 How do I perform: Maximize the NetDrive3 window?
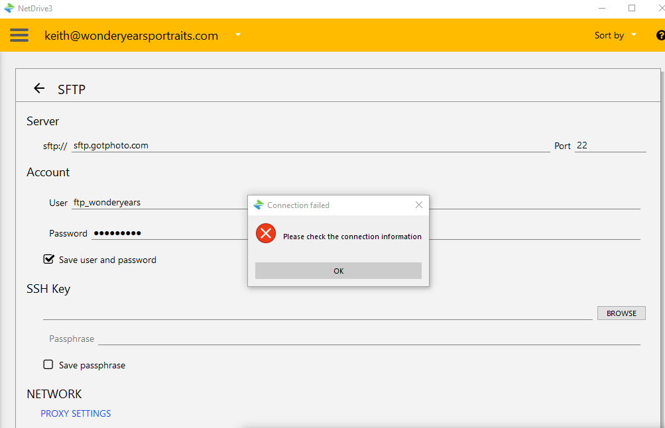(x=632, y=8)
